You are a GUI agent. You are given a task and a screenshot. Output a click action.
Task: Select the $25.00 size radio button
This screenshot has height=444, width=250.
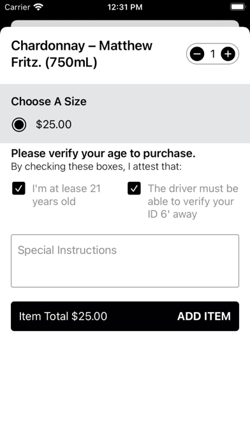point(19,124)
